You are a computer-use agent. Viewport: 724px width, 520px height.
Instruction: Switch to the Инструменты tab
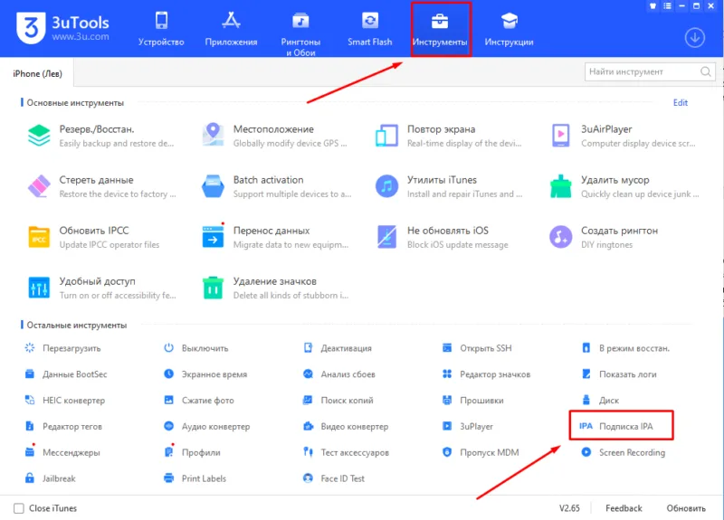[440, 30]
